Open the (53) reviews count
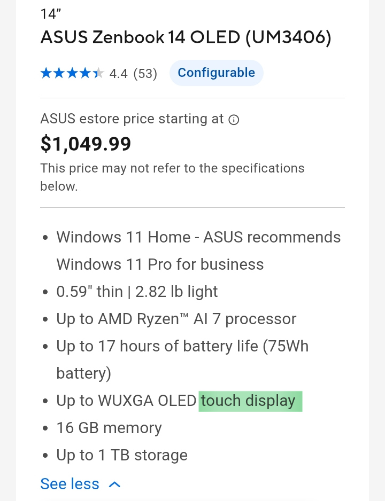 pos(145,74)
